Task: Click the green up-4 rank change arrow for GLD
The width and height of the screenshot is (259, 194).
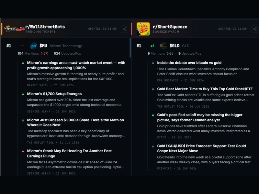Action: point(152,46)
